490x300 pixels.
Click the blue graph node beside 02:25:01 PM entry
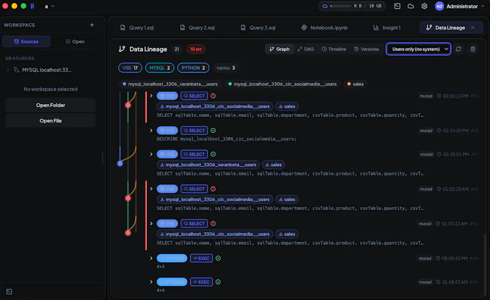(x=120, y=163)
